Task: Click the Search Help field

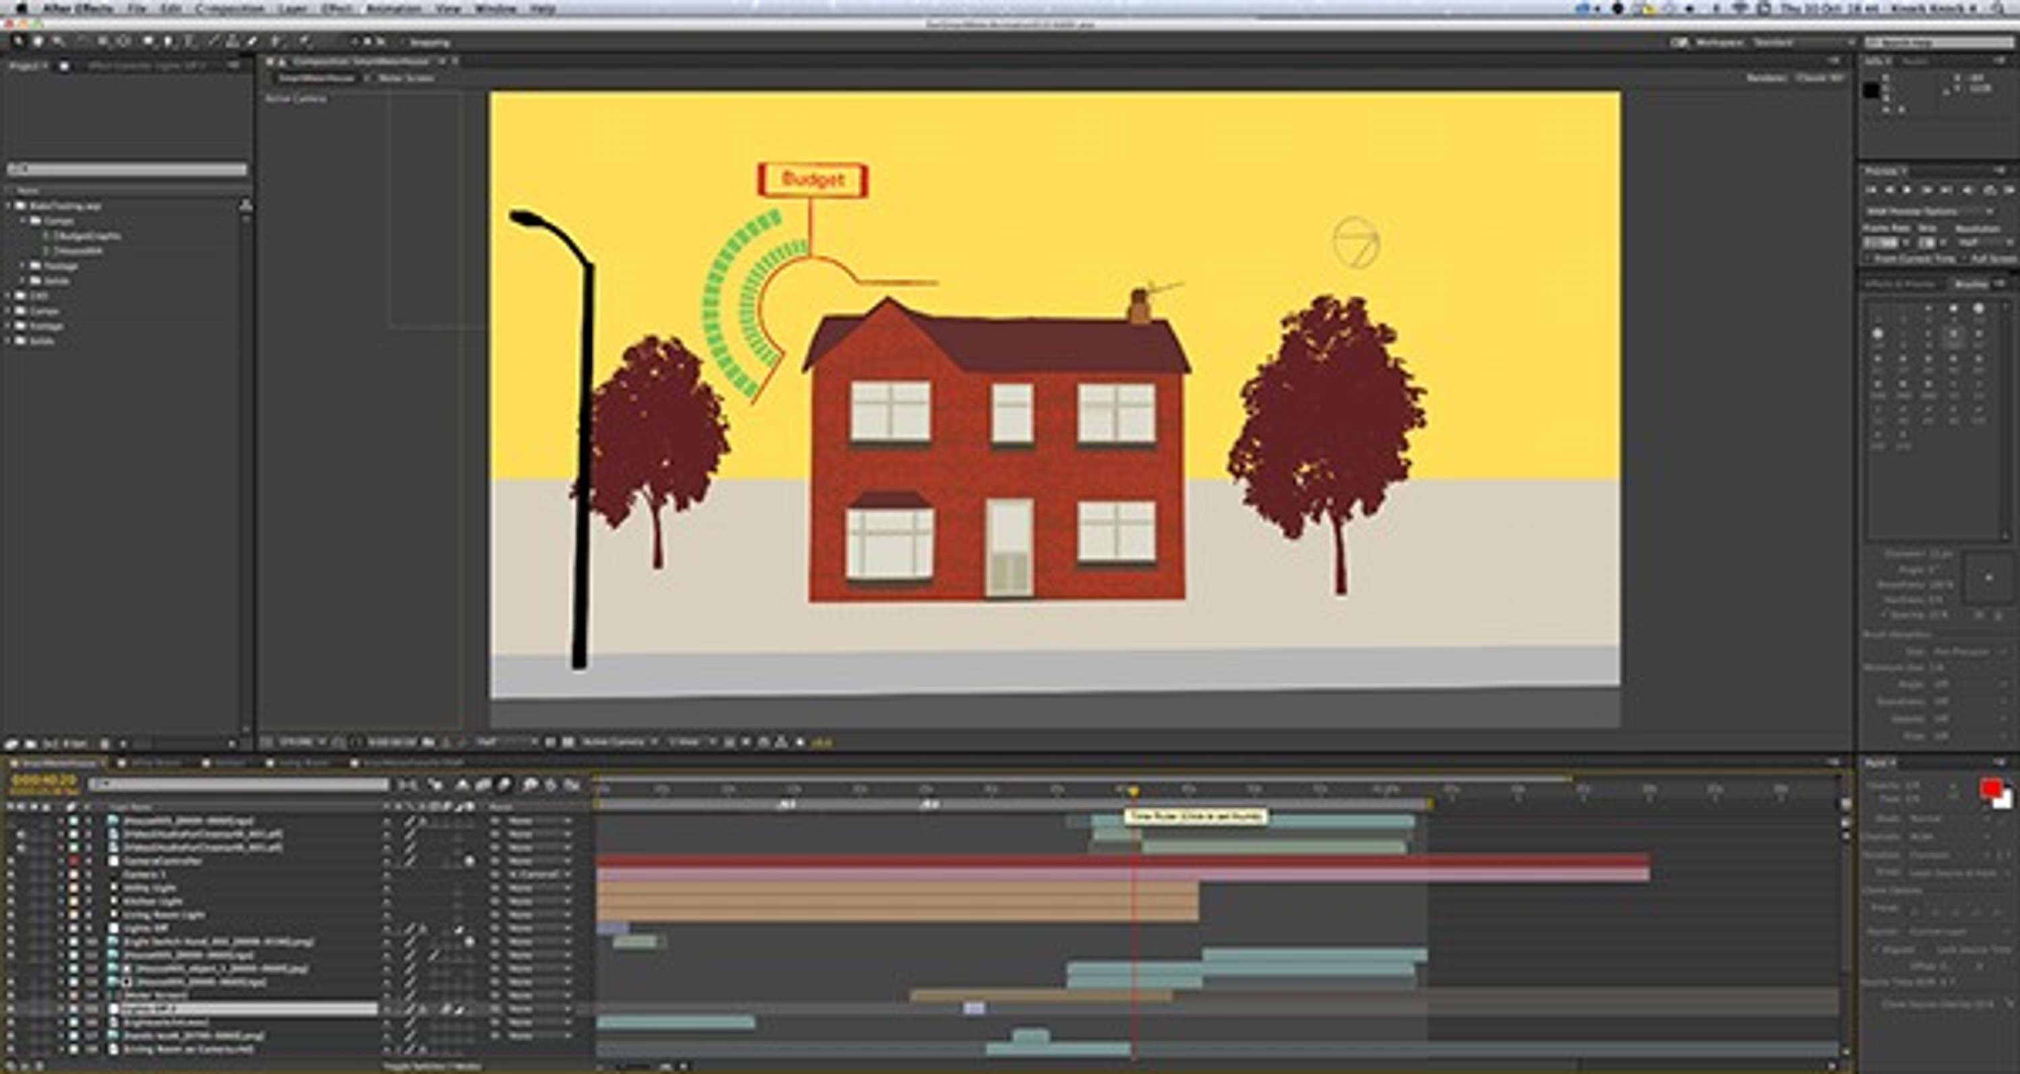Action: click(x=1939, y=42)
